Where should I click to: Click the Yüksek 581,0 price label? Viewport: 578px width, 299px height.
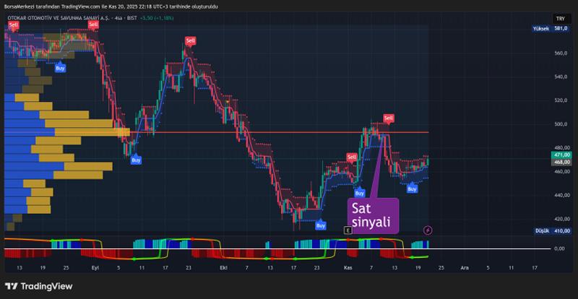pos(550,28)
